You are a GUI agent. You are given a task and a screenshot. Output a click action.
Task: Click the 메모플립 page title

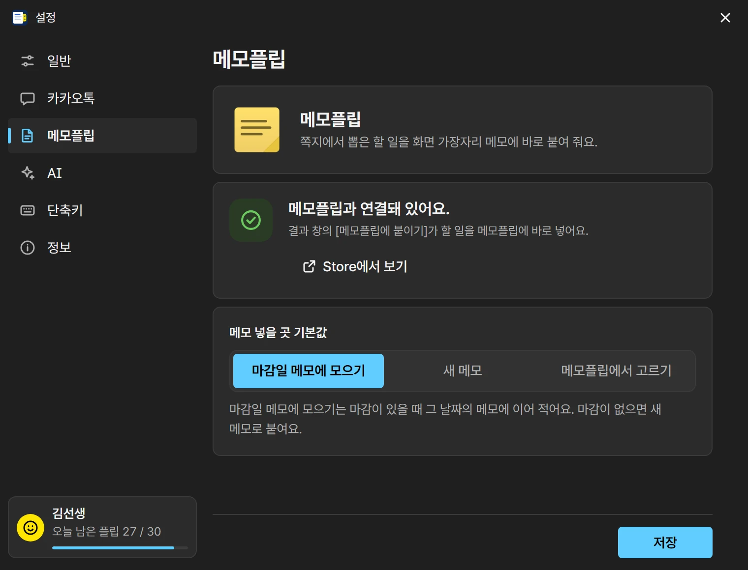249,59
